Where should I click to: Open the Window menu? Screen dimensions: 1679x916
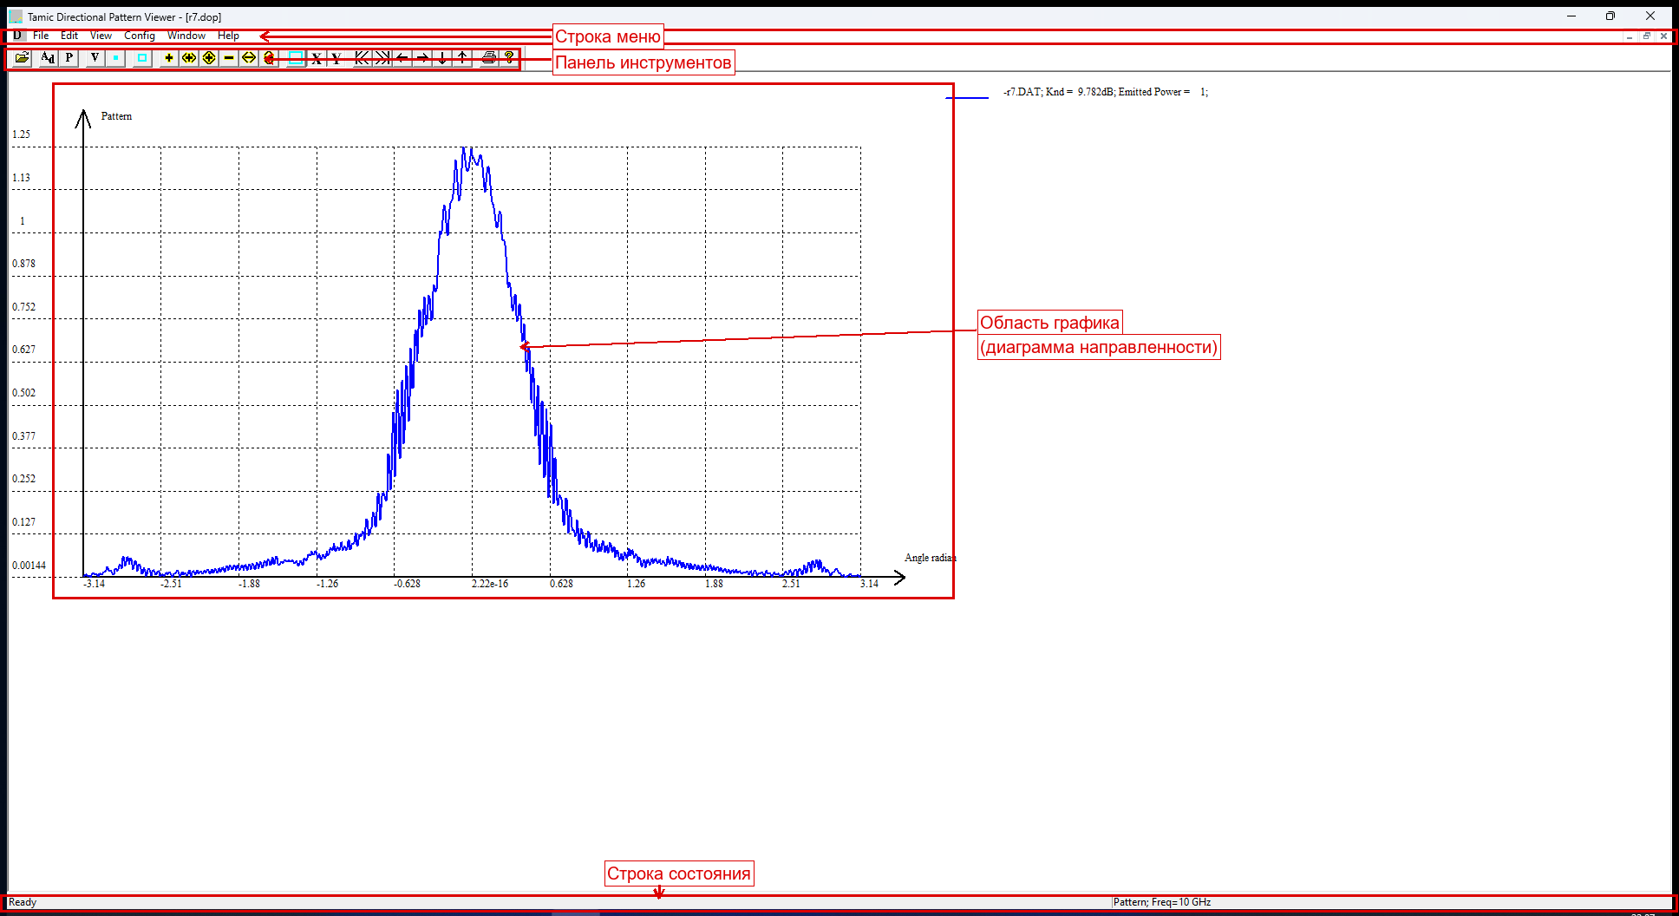186,36
